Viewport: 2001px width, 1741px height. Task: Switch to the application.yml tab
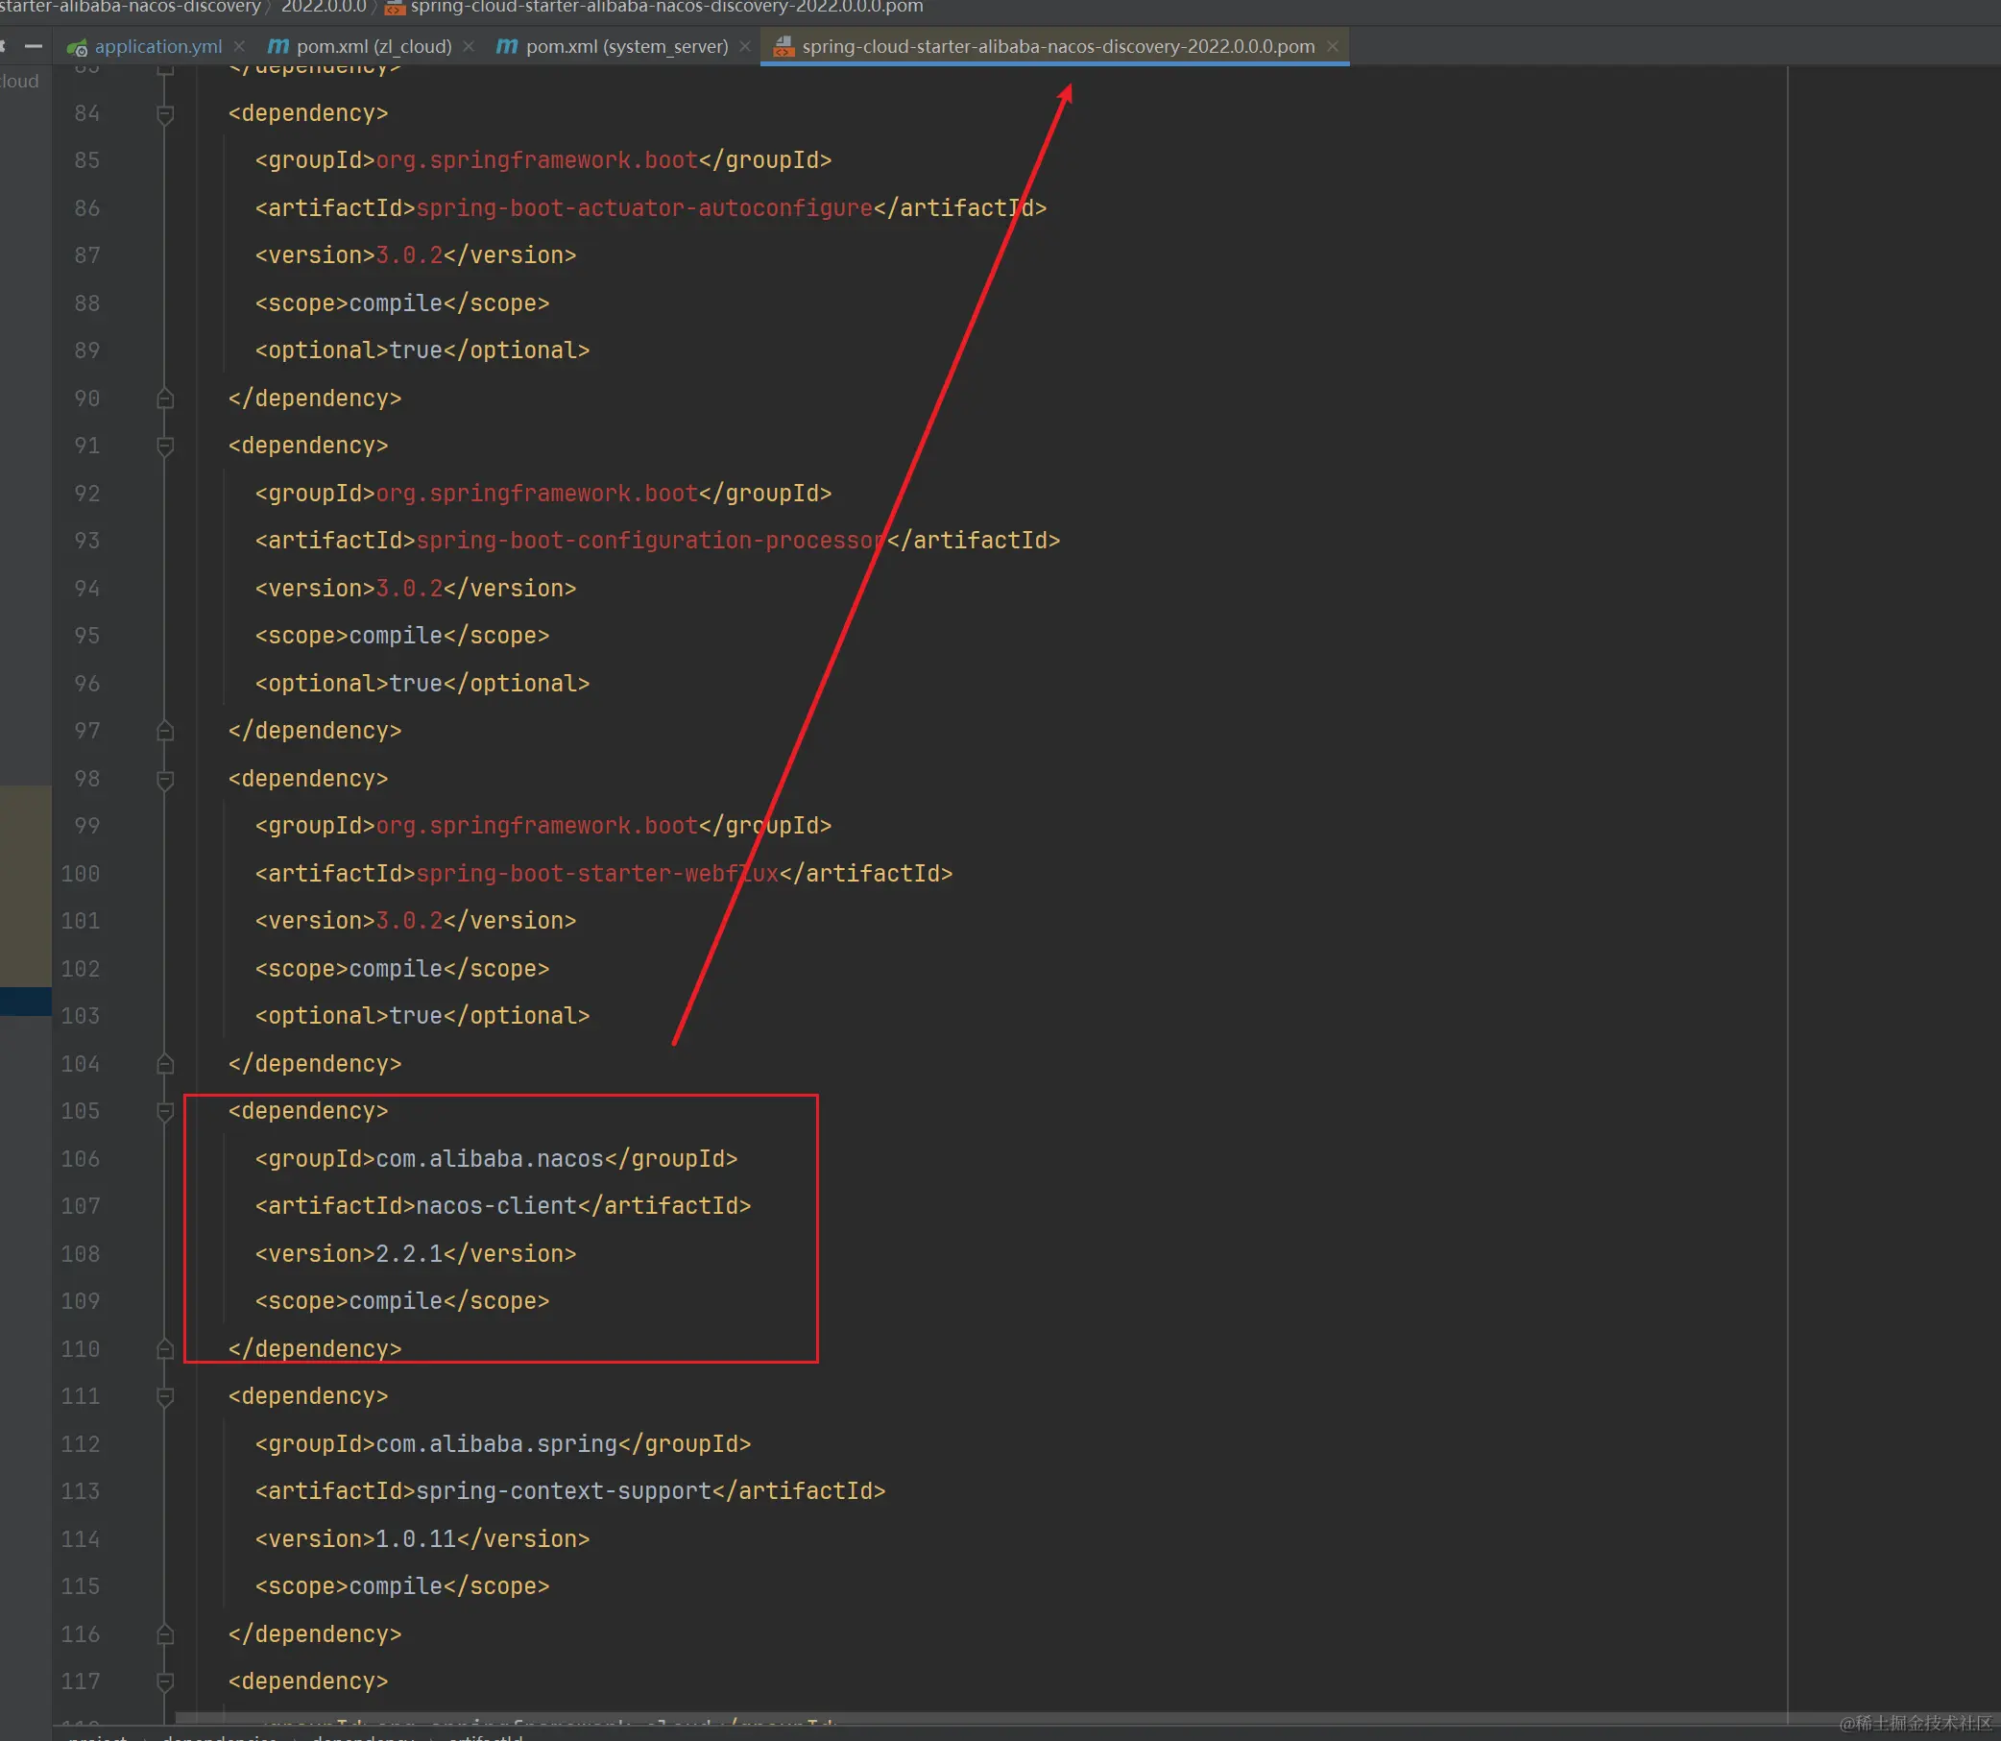click(x=158, y=47)
